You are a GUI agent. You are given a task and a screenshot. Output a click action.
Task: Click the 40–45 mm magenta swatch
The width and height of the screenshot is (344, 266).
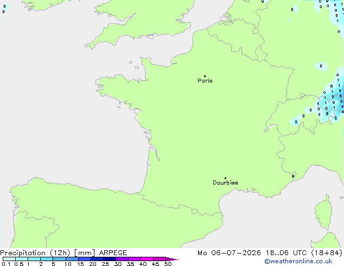coord(147,259)
